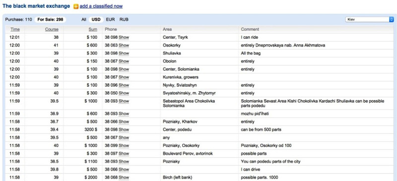Click course value 39.8

point(55,170)
